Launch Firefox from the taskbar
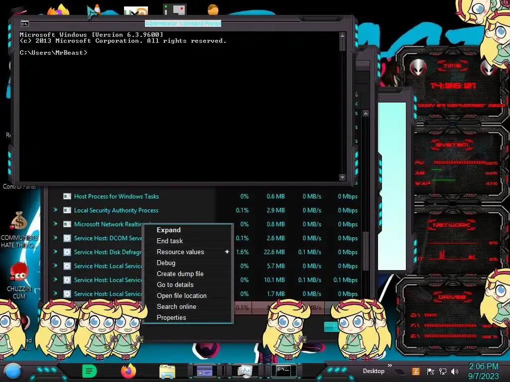This screenshot has height=382, width=510. coord(128,371)
